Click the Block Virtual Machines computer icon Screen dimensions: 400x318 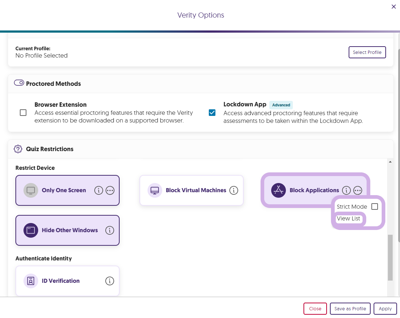coord(154,190)
